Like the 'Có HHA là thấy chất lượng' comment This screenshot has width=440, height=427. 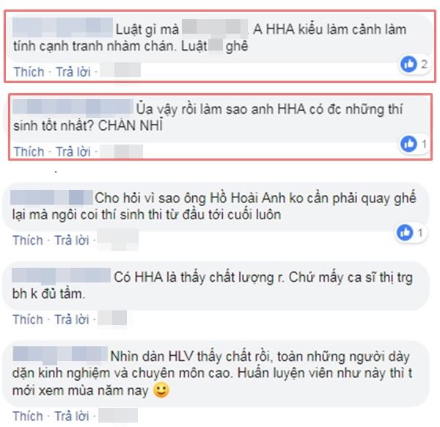pyautogui.click(x=28, y=319)
